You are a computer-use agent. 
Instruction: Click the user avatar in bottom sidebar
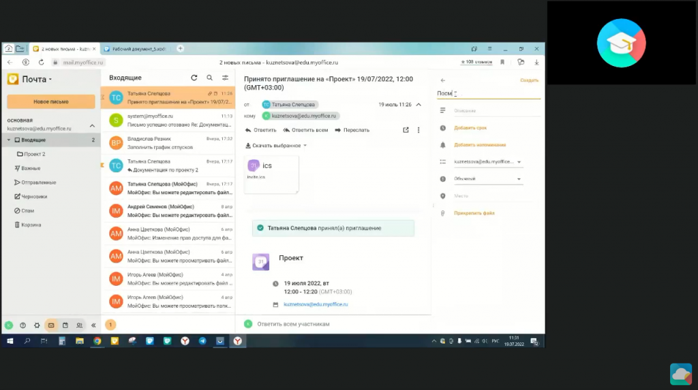[x=9, y=325]
